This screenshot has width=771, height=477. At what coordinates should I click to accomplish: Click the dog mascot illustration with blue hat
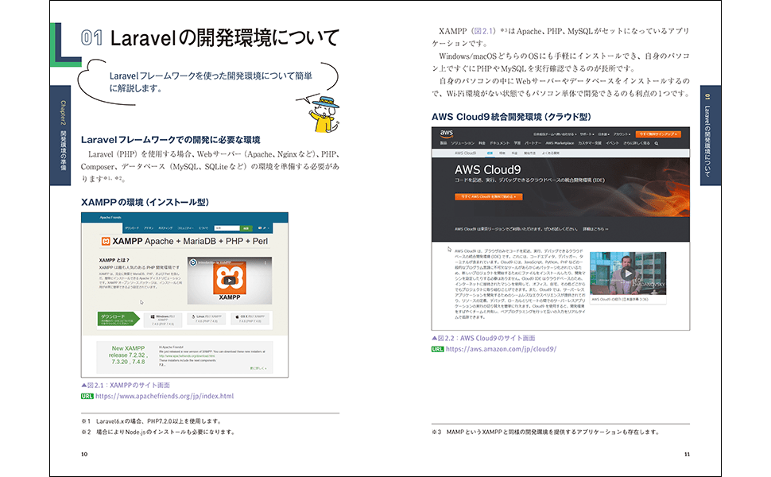(323, 114)
